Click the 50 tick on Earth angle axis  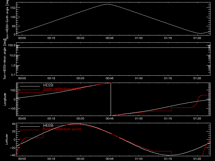[x=14, y=26]
